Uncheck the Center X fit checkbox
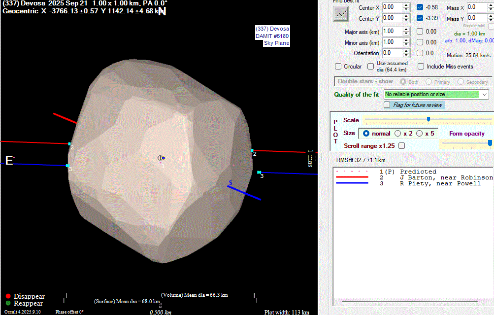Screen dimensions: 494x315 tap(420, 7)
